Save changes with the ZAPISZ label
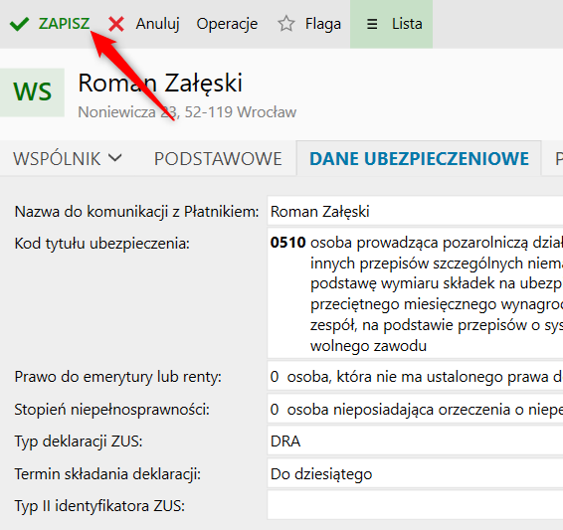The width and height of the screenshot is (563, 530). (x=64, y=24)
